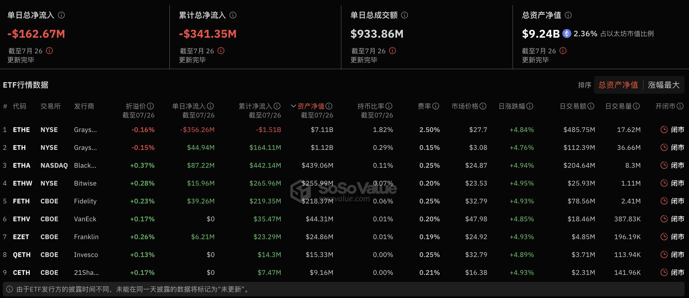Sort by 涨幅最大 tab

tap(664, 85)
